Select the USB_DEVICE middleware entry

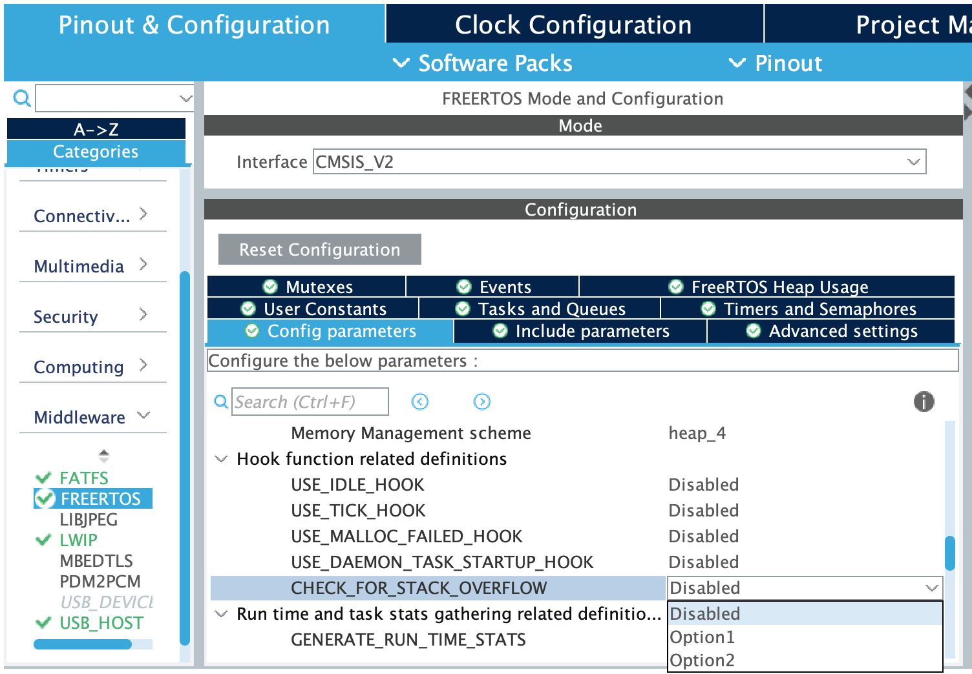pyautogui.click(x=106, y=602)
